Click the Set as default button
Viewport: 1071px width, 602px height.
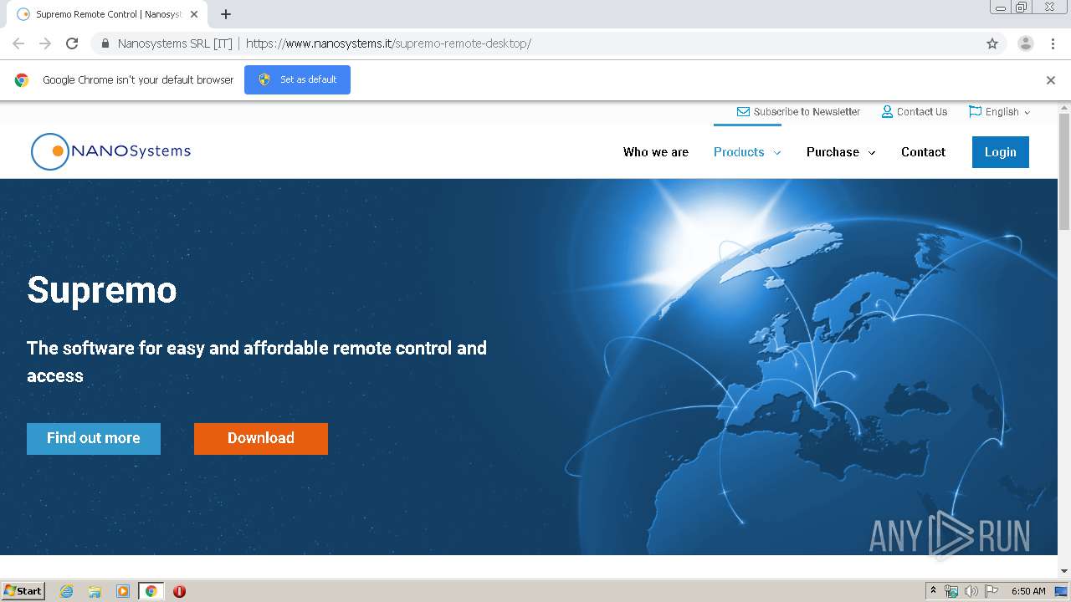point(297,79)
